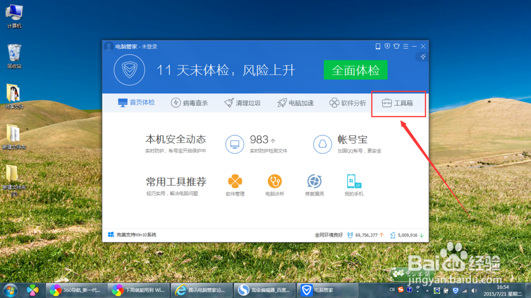Screen dimensions: 531x298
Task: Select the 新建文件夹 desktop folder
Action: tap(14, 137)
